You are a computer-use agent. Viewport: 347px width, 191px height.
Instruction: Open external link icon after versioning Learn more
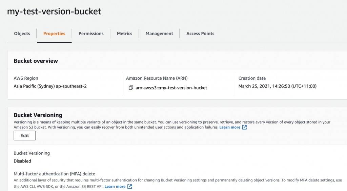coord(244,127)
